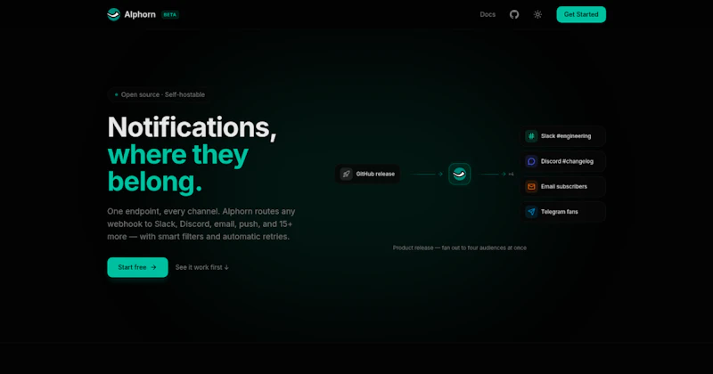Screen dimensions: 713x374
Task: Open the GitHub repository icon
Action: point(514,14)
